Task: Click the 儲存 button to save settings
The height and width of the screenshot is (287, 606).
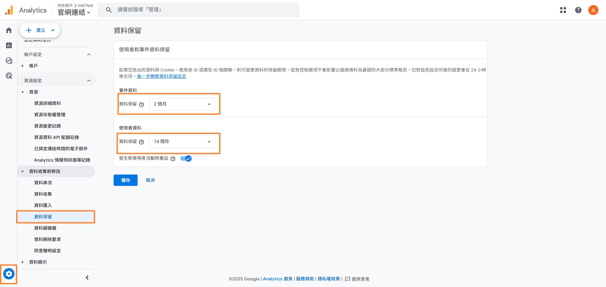Action: pos(125,180)
